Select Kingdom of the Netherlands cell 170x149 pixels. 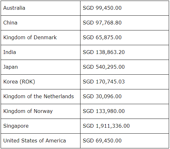pos(41,97)
